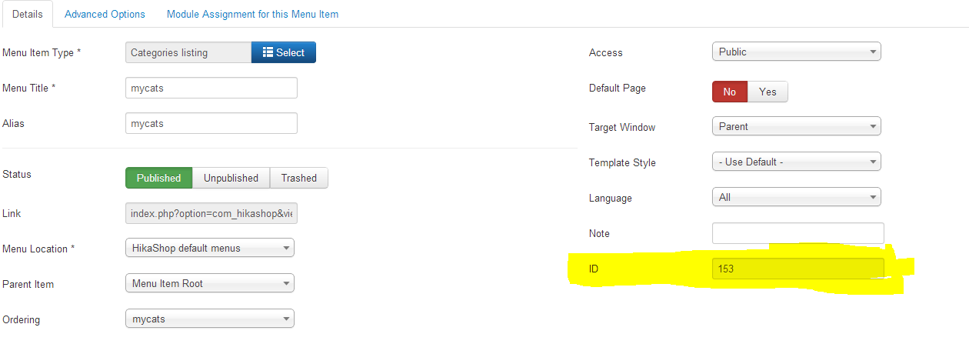This screenshot has width=969, height=344.
Task: Set Default Page to No
Action: point(729,92)
